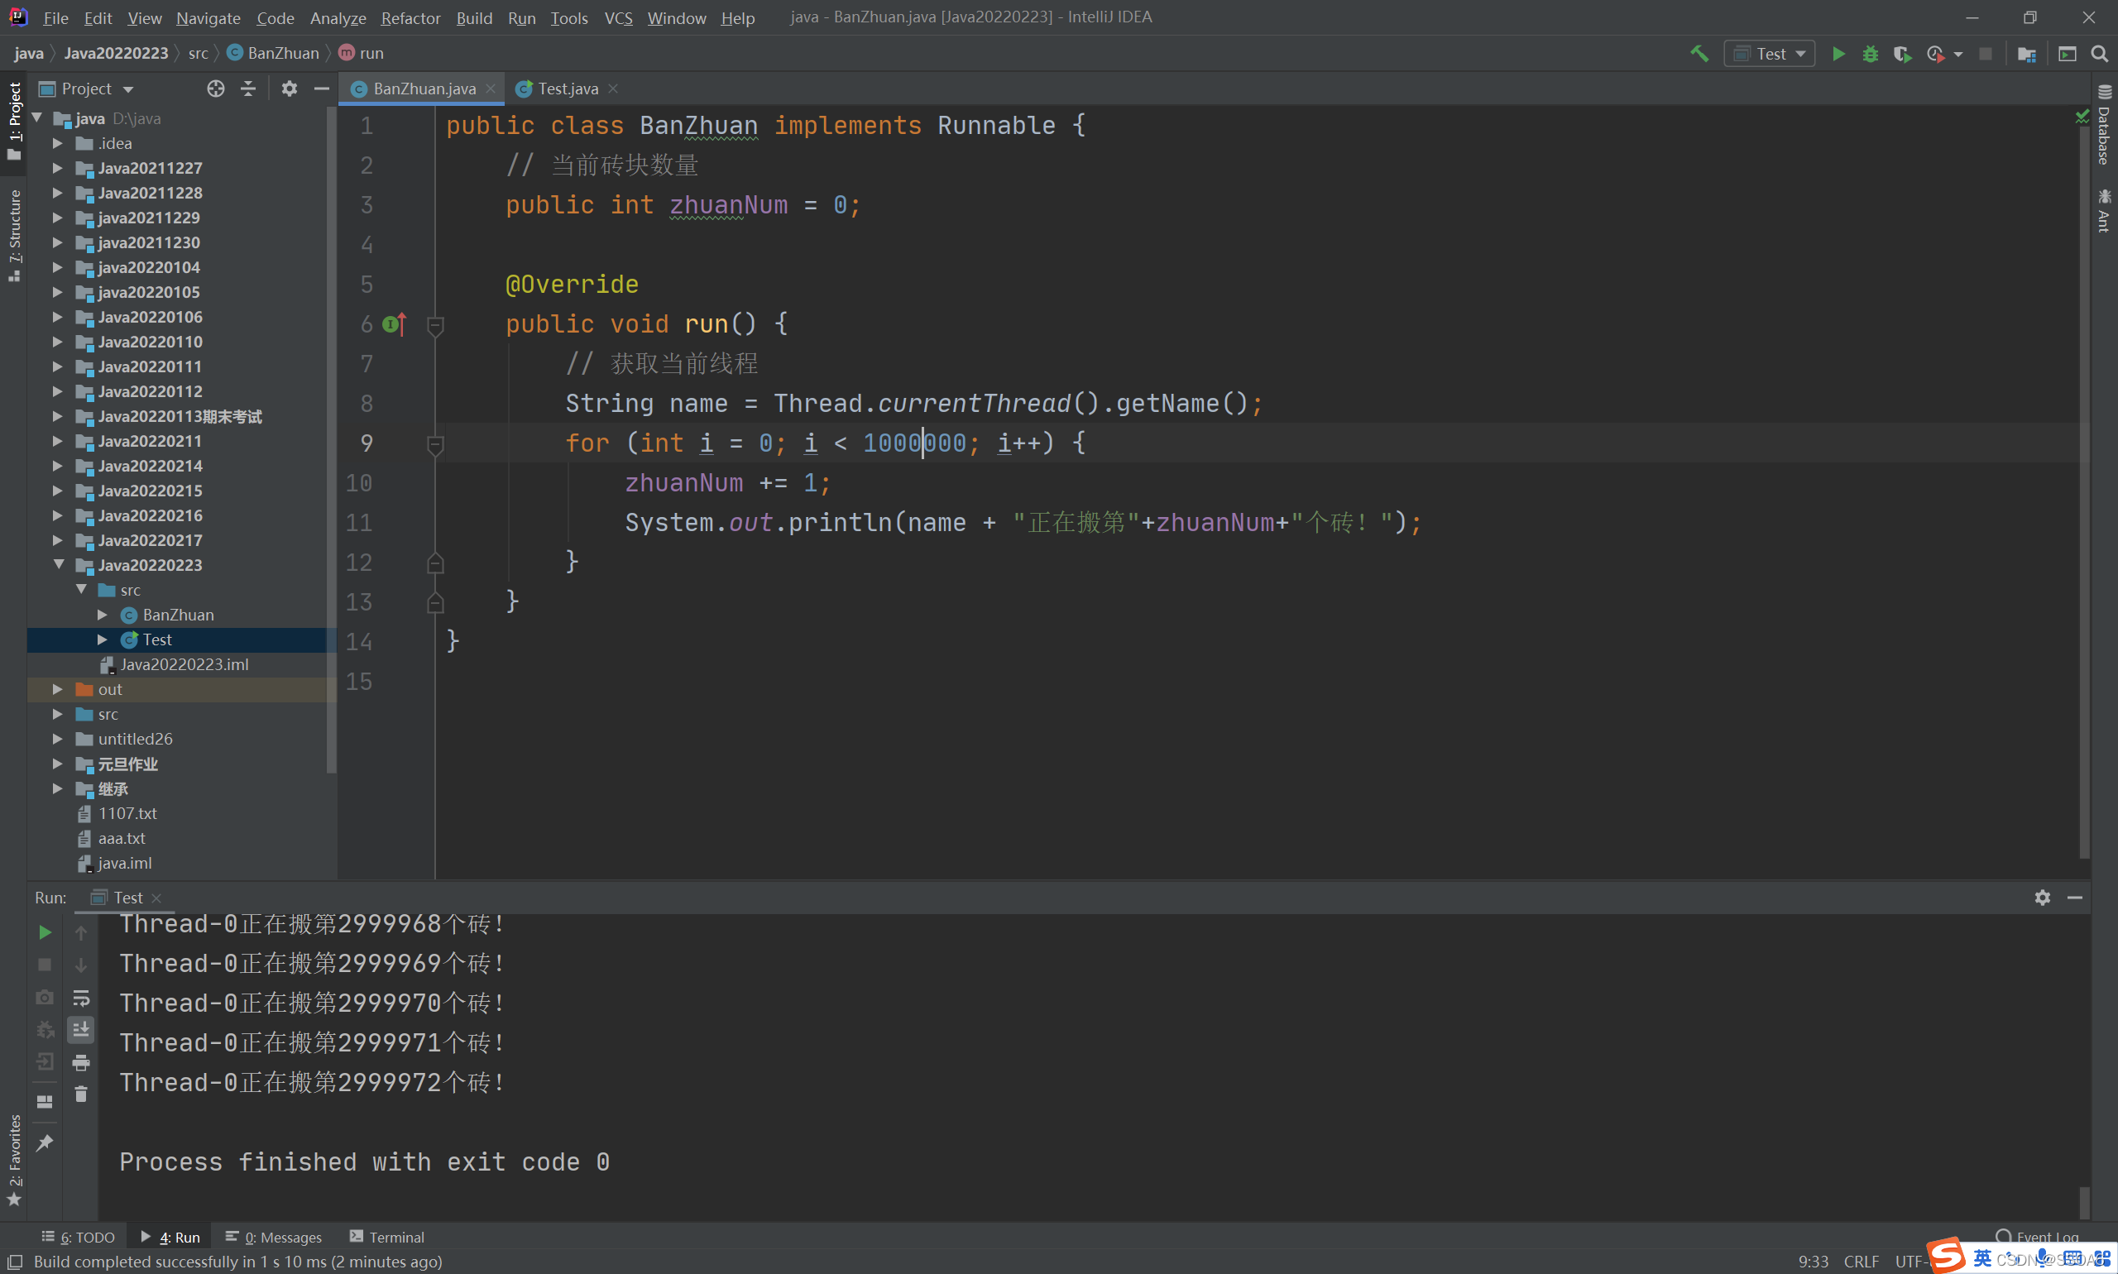Select the aaa.txt file

(x=121, y=838)
